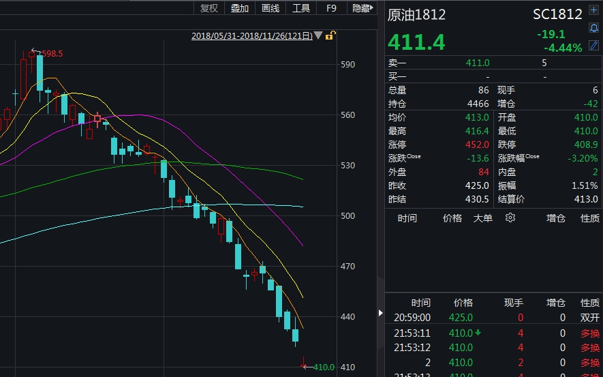Open the 工具 tools menu
The height and width of the screenshot is (377, 603).
coord(301,8)
